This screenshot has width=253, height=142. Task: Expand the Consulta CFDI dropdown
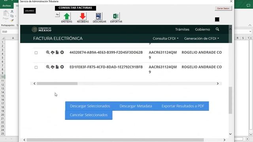click(x=166, y=39)
